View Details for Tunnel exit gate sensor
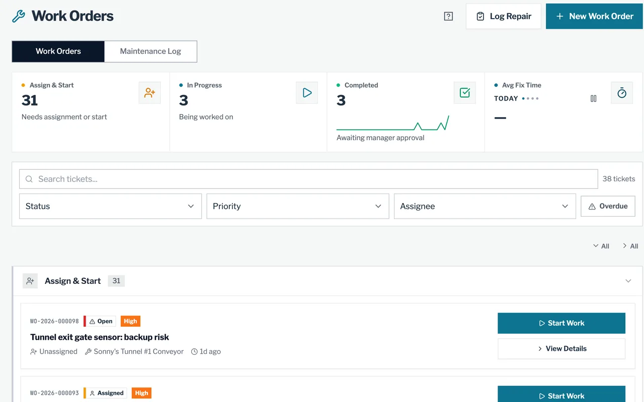644x402 pixels. click(x=561, y=349)
